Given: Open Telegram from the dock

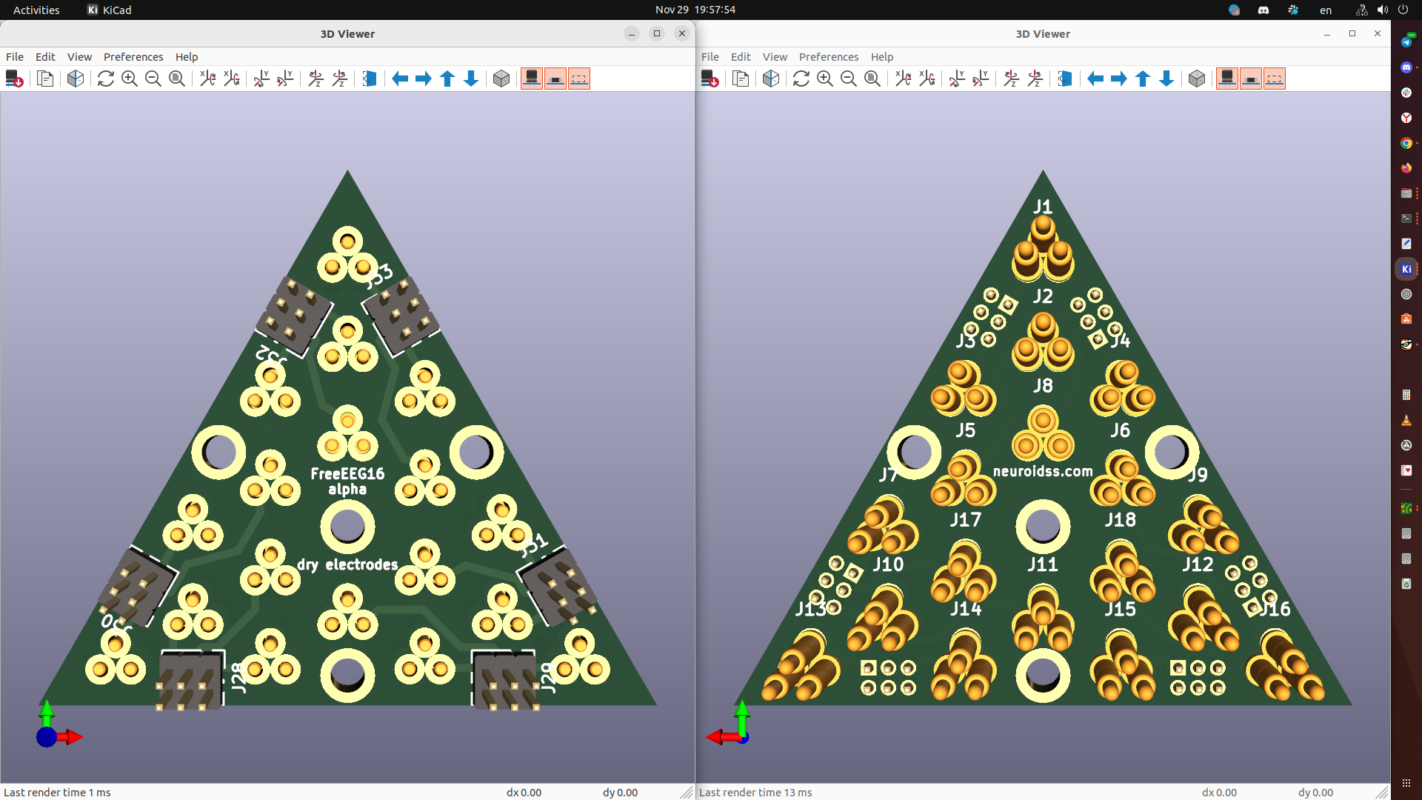Looking at the screenshot, I should (x=1406, y=41).
